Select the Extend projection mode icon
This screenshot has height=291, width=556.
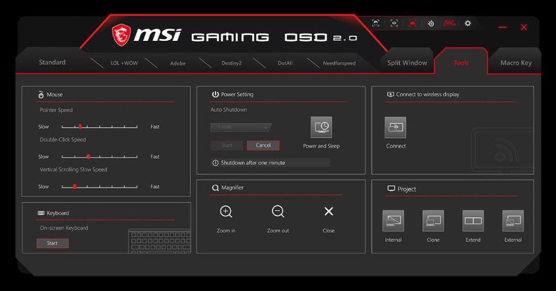coord(473,221)
